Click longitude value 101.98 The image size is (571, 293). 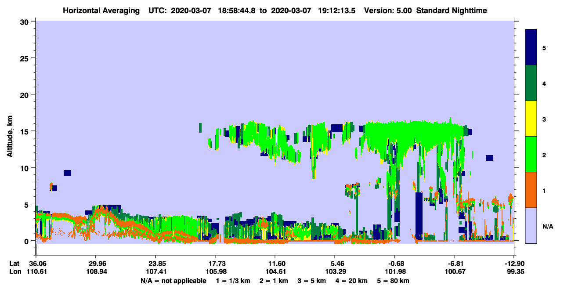pyautogui.click(x=394, y=272)
